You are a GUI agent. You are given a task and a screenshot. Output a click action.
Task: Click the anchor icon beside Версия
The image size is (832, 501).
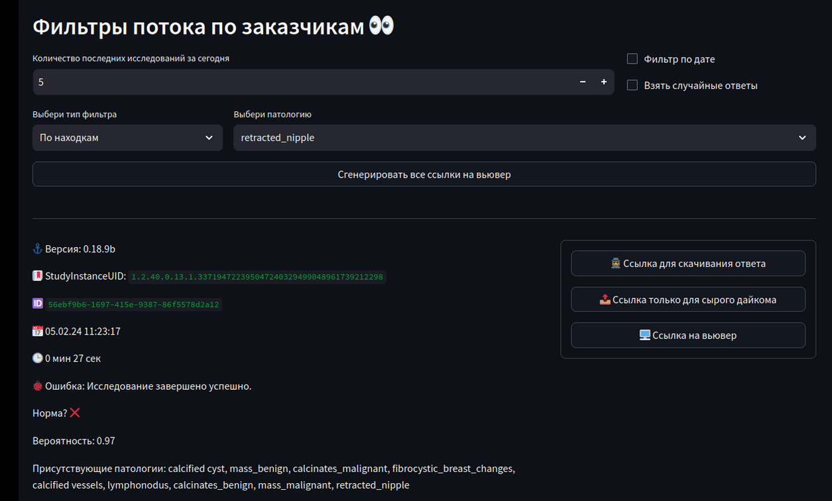[x=38, y=249]
